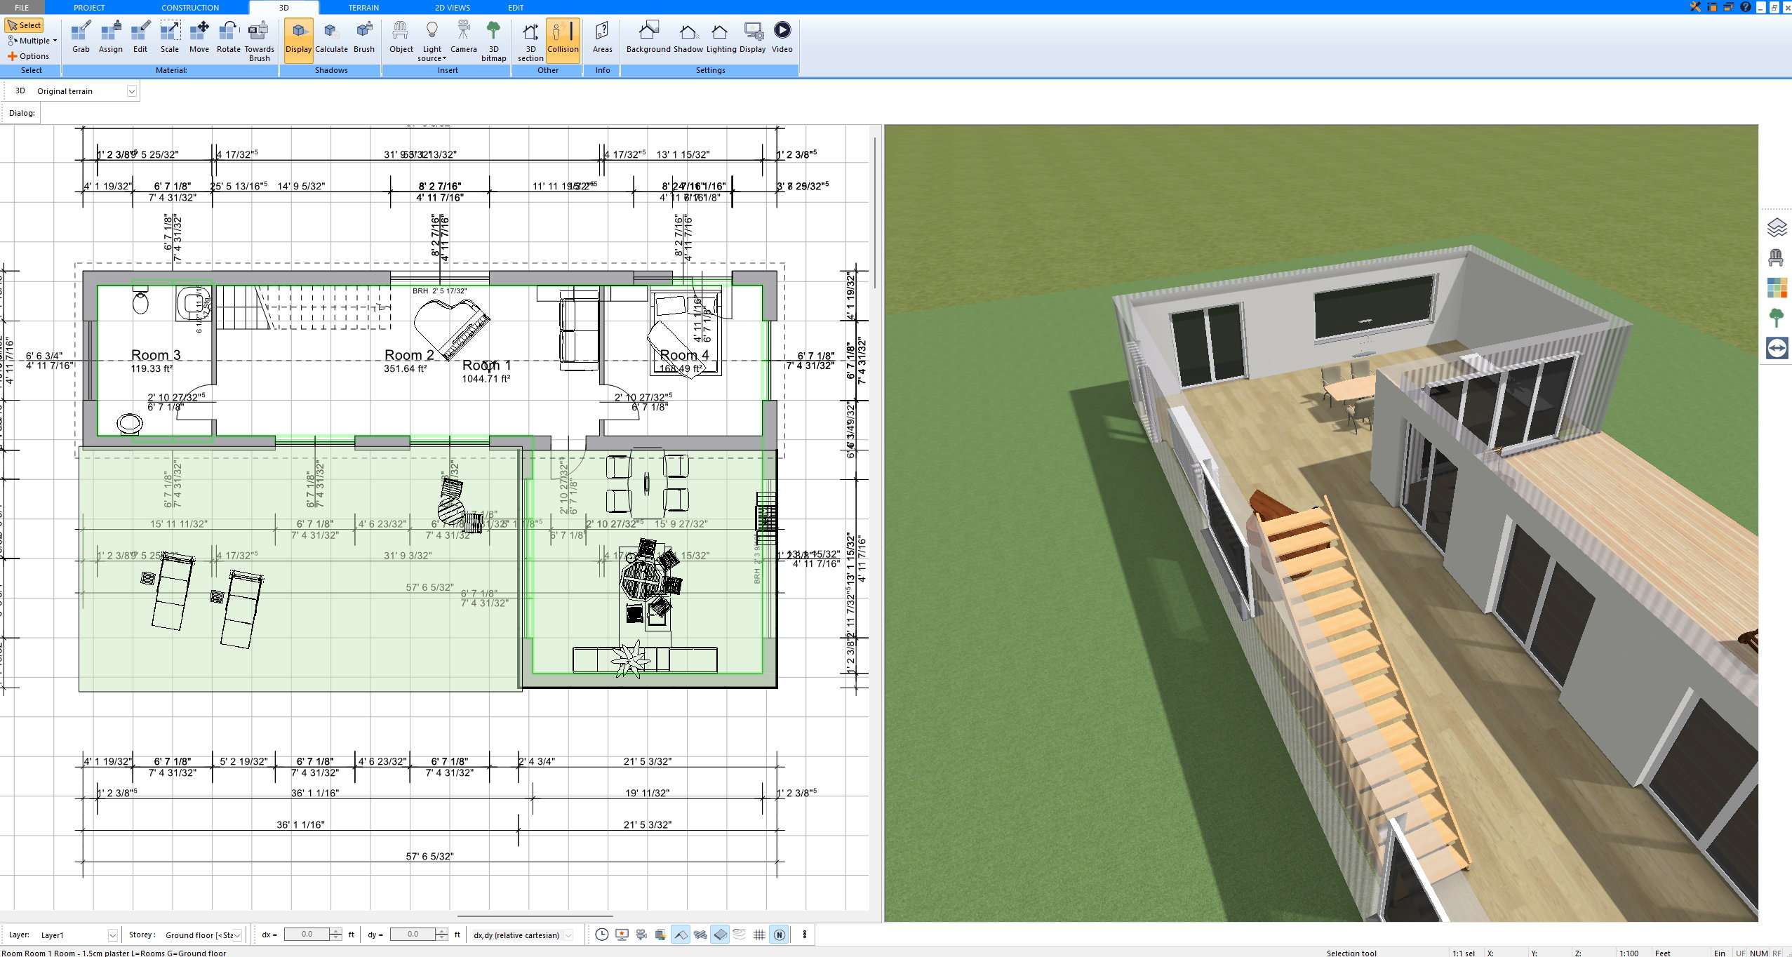This screenshot has width=1792, height=957.
Task: Select the Grab material tool
Action: (81, 38)
